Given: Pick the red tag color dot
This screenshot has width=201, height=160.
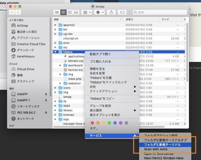Looking at the screenshot, I should coord(92,123).
